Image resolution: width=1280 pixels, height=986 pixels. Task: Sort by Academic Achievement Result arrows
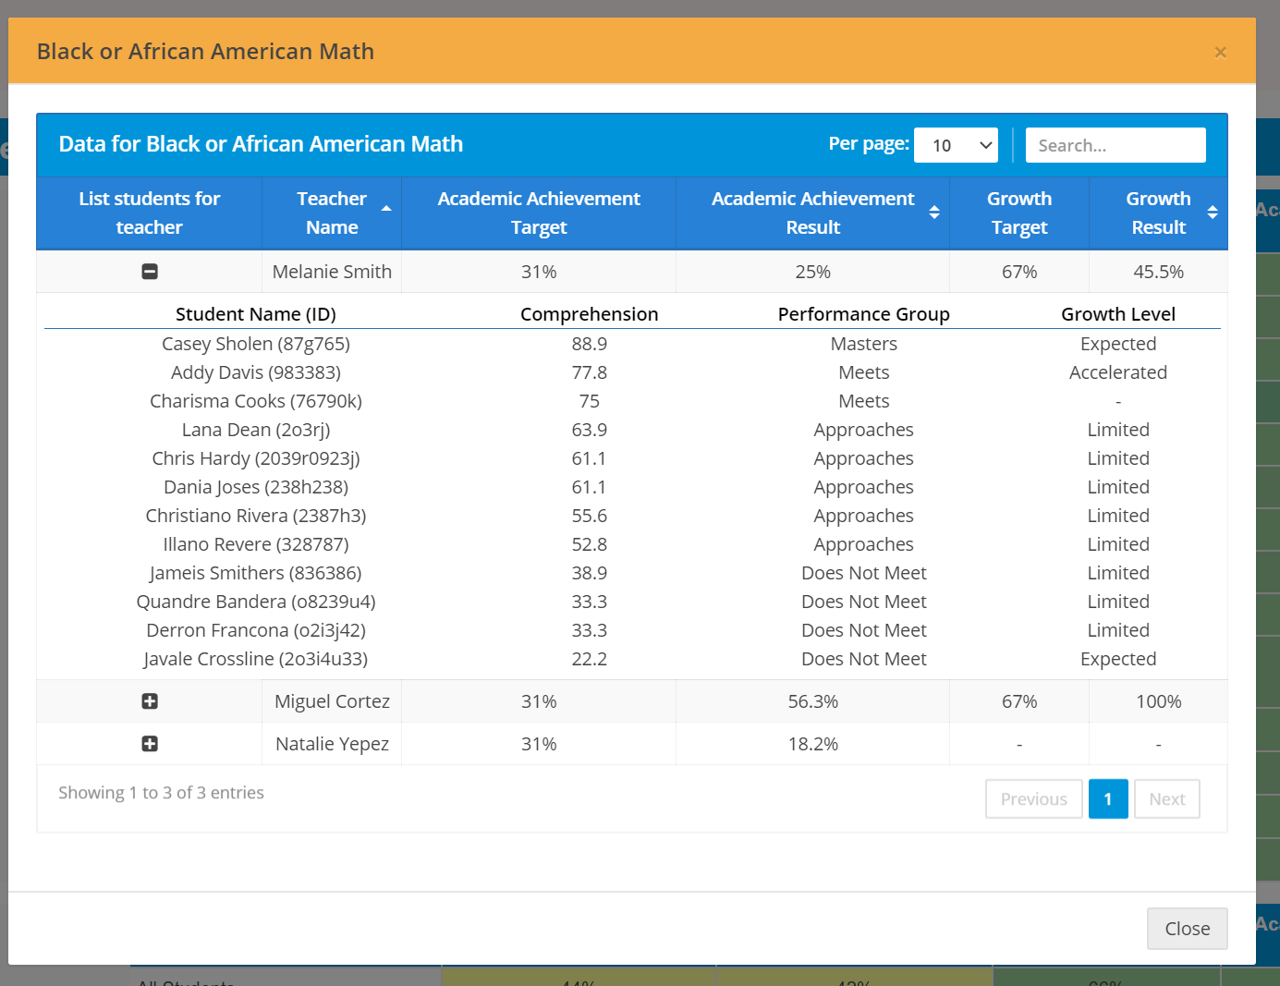934,213
